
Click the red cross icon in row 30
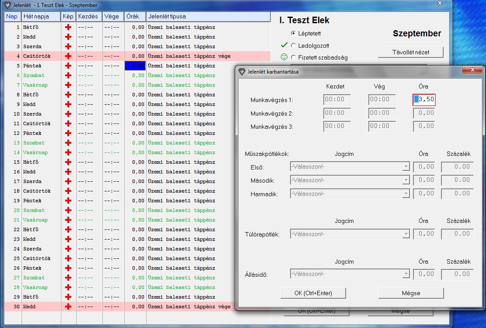coord(68,307)
